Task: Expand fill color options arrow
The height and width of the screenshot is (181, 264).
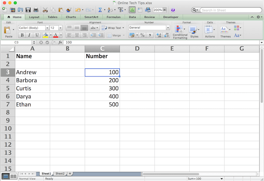Action: tap(51, 35)
